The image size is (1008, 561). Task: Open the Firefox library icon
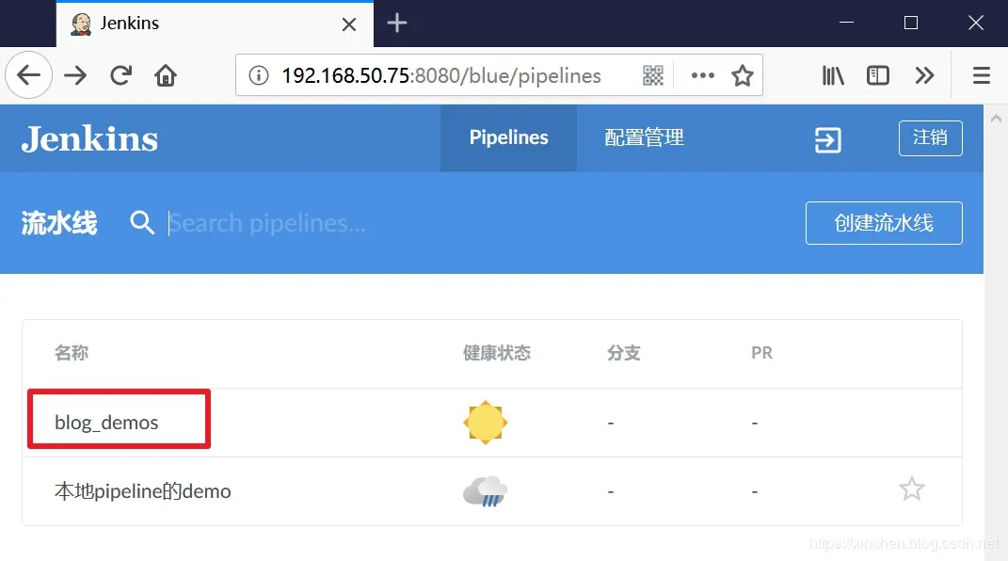[x=832, y=74]
